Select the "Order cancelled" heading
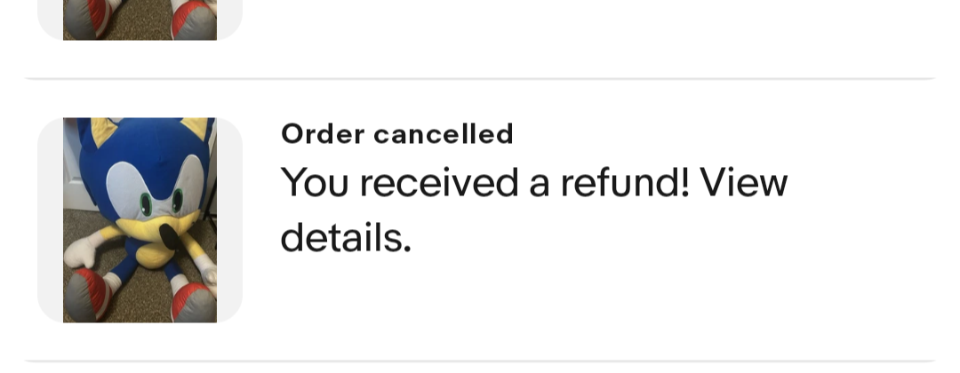The width and height of the screenshot is (960, 373). pos(396,134)
